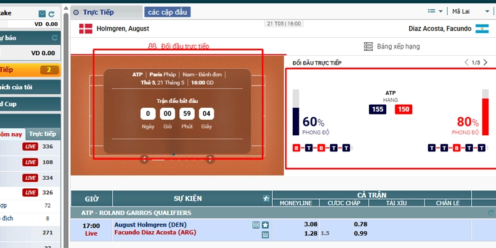Viewport: 496px width, 248px height.
Task: Click the 17:00 Live time cell
Action: pyautogui.click(x=91, y=229)
